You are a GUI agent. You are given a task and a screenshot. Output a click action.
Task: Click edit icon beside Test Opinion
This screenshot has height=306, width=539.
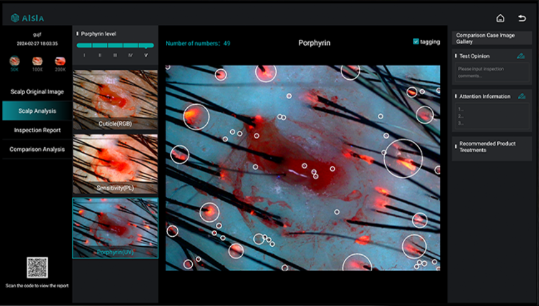(521, 56)
